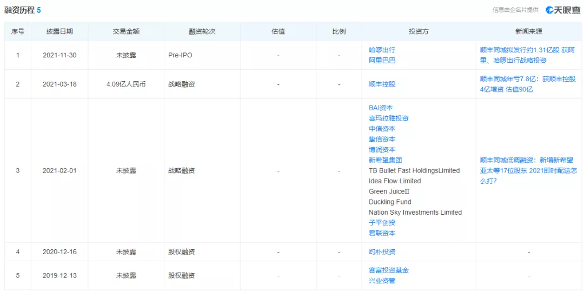Viewport: 584px width, 292px height.
Task: Select the 喜玛拉雅投资 investor link
Action: click(x=388, y=118)
